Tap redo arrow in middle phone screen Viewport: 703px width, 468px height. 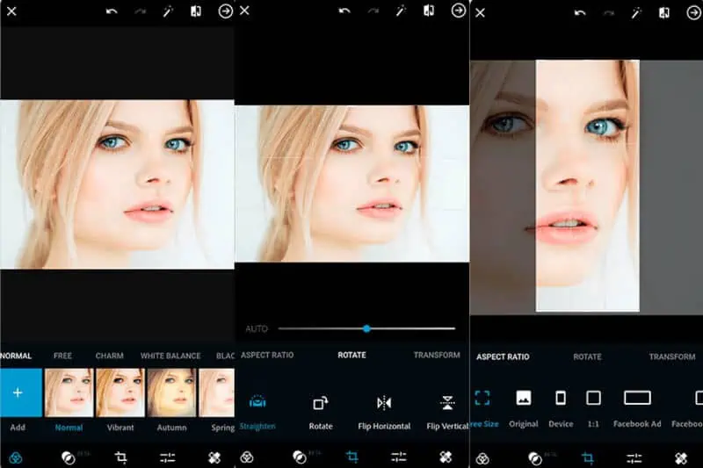pos(373,11)
